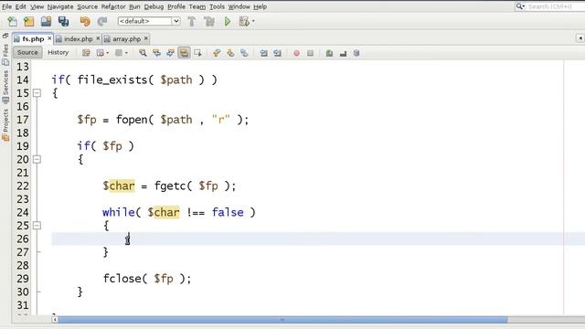The width and height of the screenshot is (585, 329).
Task: Start macro recording with red circle icon
Action: tap(296, 53)
